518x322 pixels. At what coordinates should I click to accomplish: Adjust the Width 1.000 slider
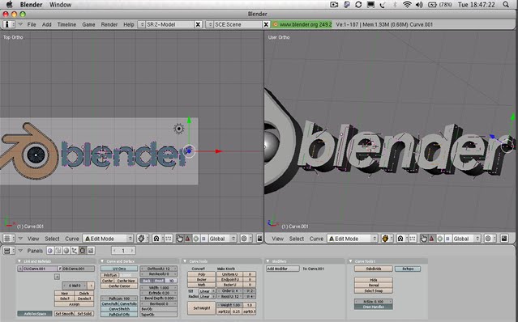coord(159,288)
